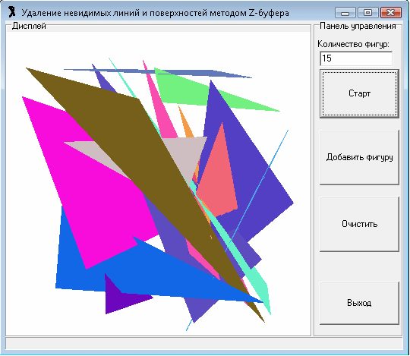
Task: Close the window with the red X
Action: 391,12
